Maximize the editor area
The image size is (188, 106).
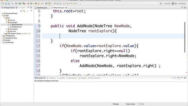[x=185, y=7]
